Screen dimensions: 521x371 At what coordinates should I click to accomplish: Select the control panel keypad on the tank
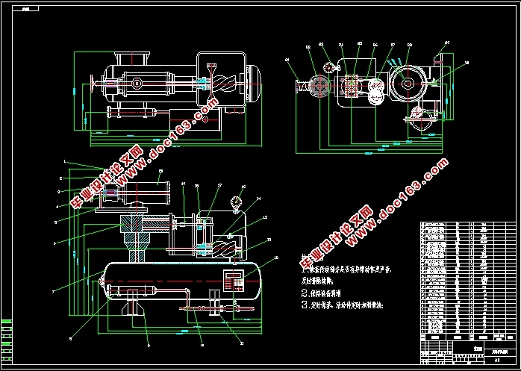click(234, 281)
